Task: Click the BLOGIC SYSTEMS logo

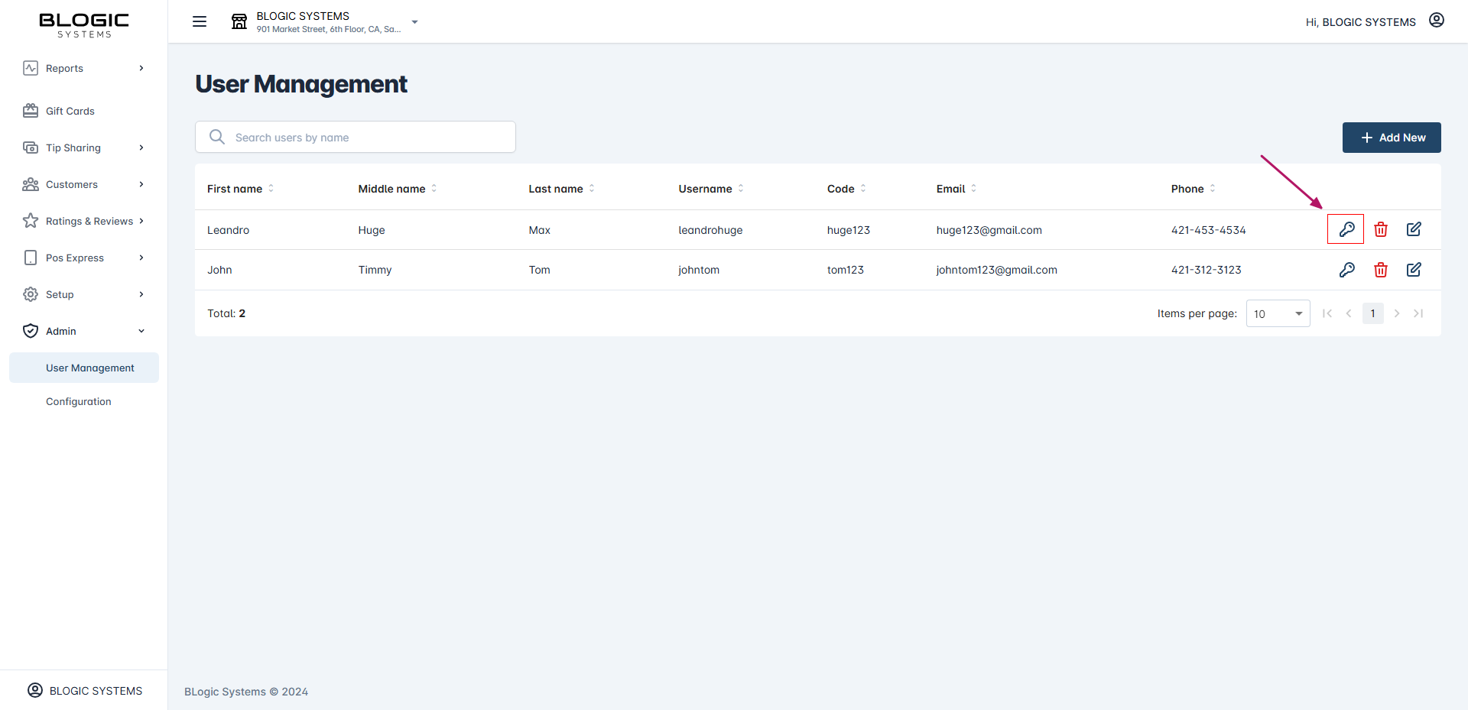Action: click(84, 24)
